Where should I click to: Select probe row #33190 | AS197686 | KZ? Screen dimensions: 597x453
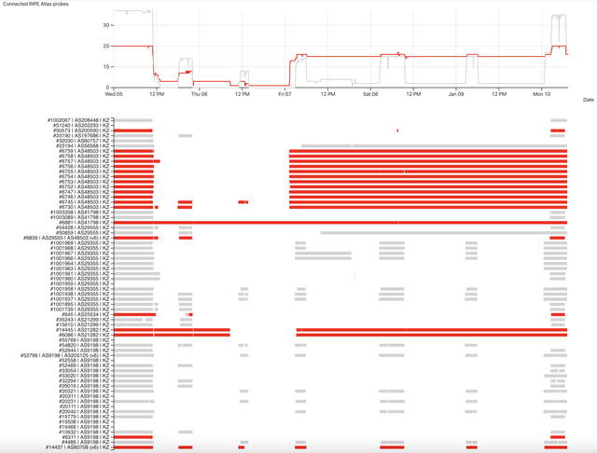81,135
